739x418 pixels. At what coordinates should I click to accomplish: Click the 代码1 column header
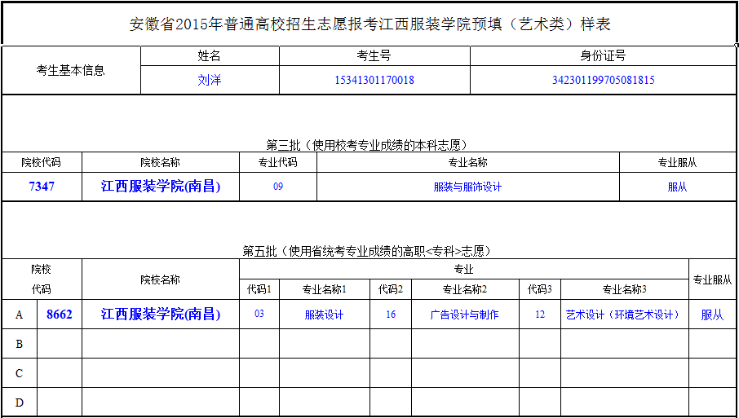(x=259, y=289)
